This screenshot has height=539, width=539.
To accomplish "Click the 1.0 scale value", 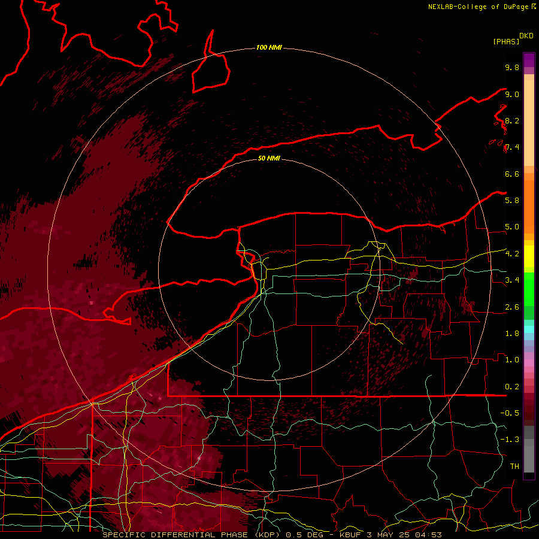I will click(x=512, y=360).
